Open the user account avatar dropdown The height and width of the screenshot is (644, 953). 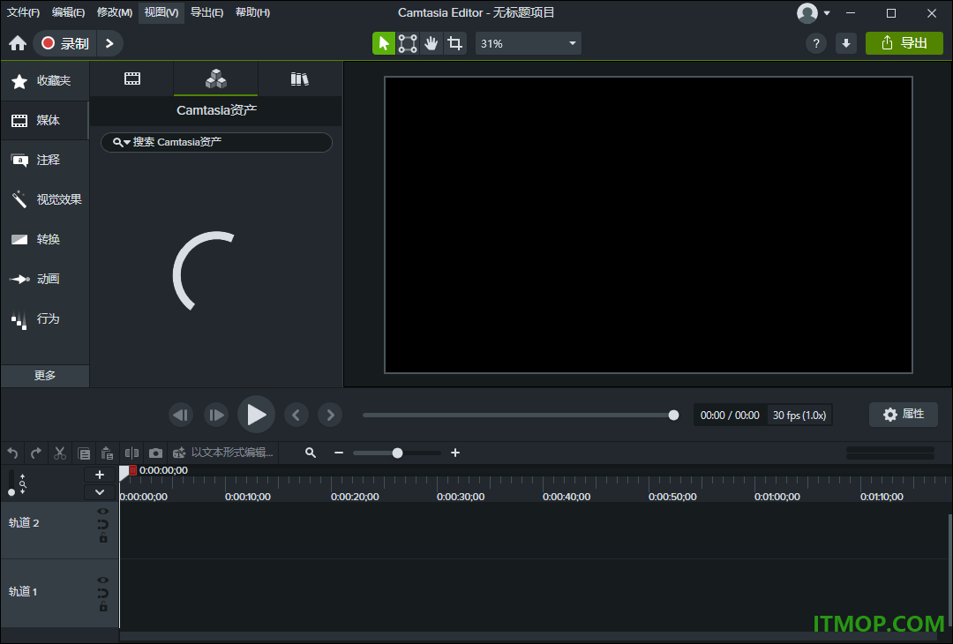(x=814, y=12)
